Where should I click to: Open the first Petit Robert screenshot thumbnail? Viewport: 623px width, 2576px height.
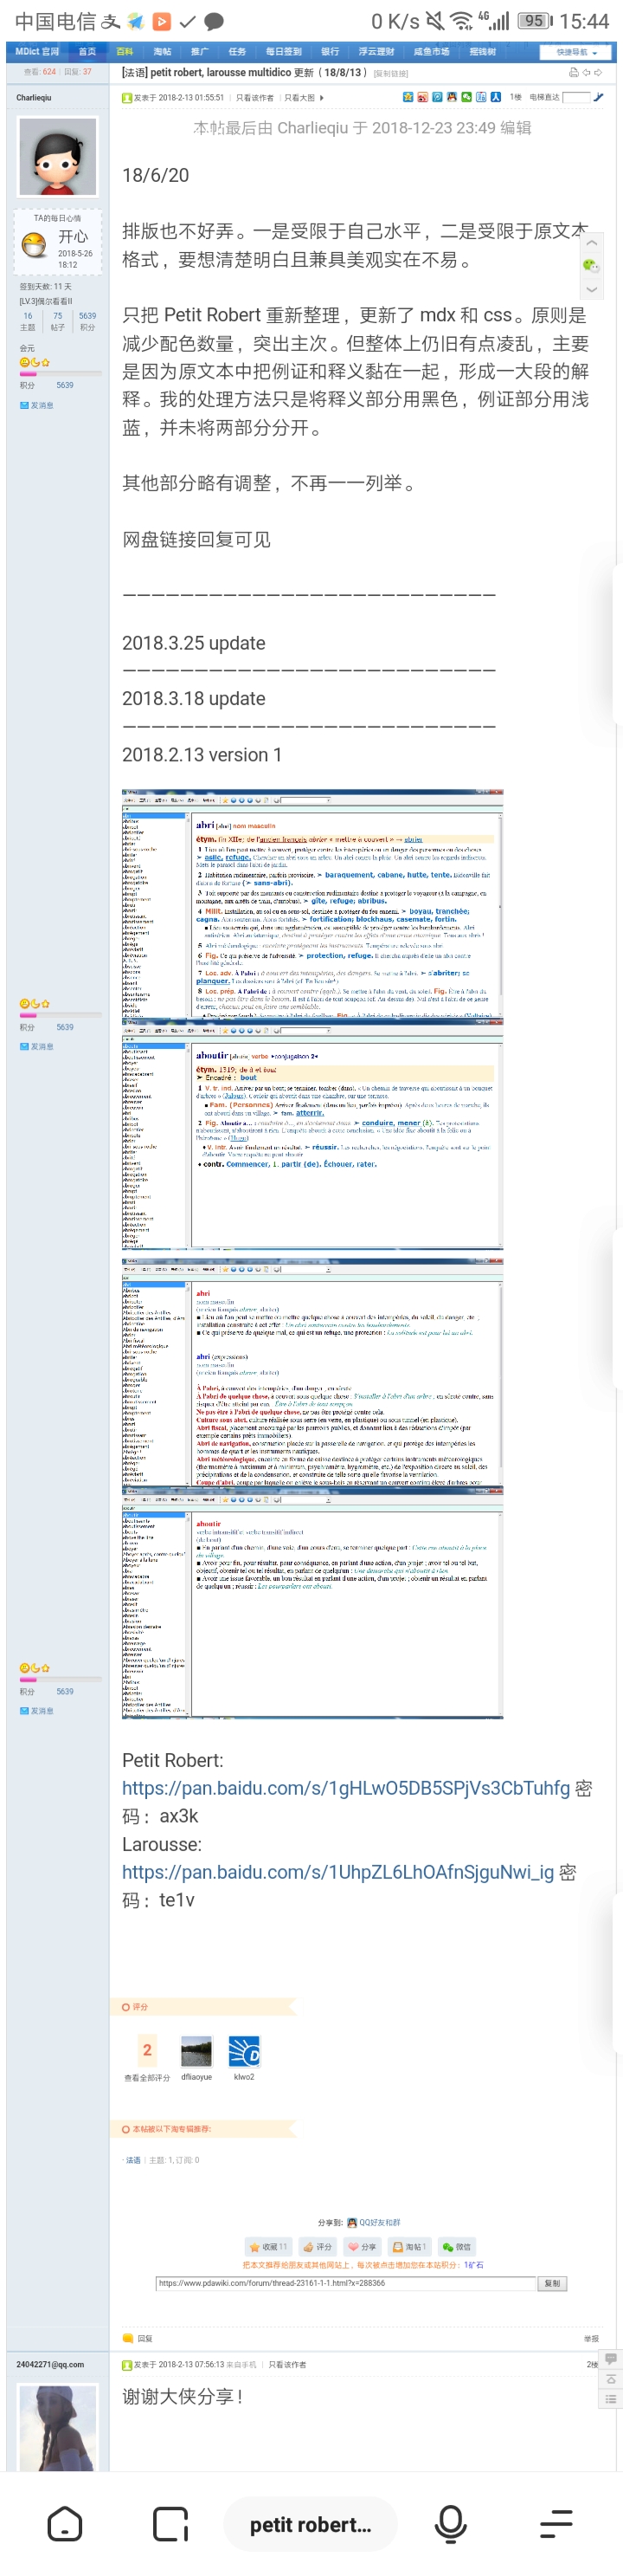[311, 905]
